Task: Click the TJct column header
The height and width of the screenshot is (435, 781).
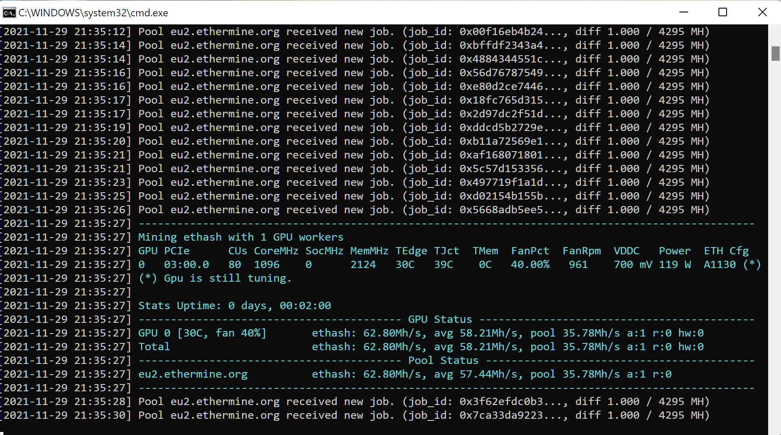Action: 446,251
